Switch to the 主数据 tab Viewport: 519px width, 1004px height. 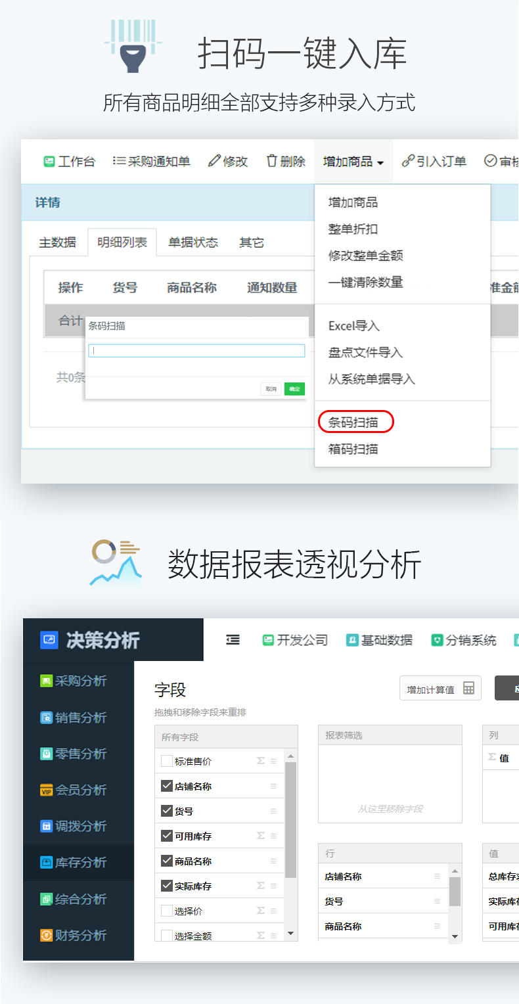pos(57,242)
